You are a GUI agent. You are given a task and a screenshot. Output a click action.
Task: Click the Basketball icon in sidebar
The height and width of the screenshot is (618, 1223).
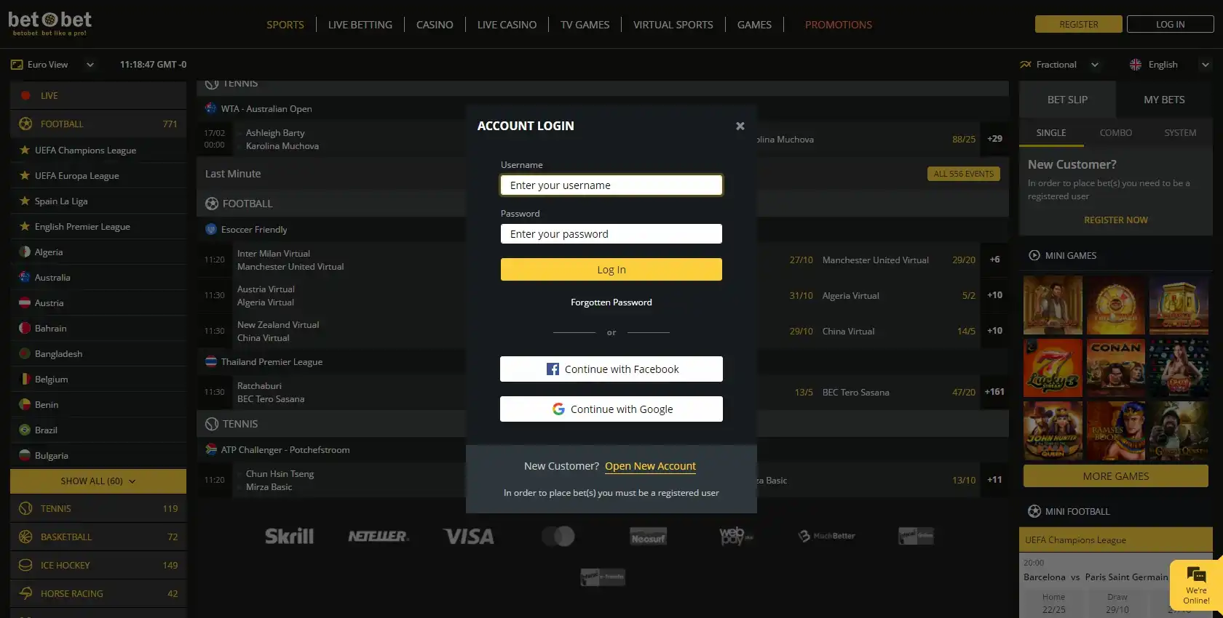click(x=25, y=537)
